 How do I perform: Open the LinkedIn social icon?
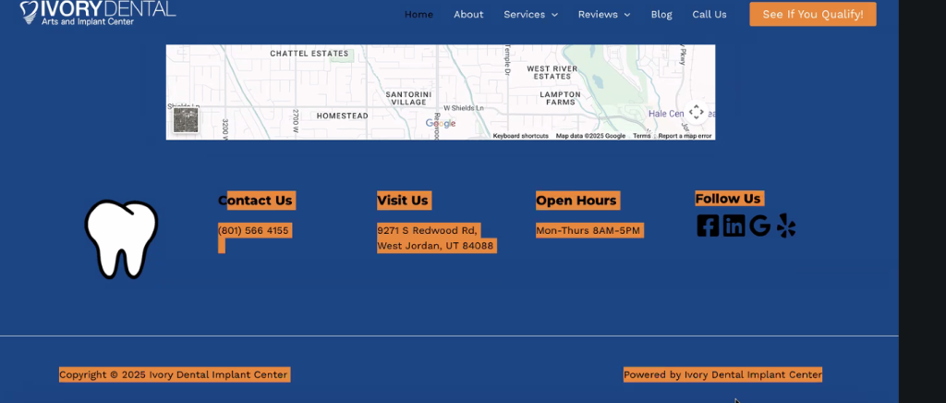pos(734,226)
